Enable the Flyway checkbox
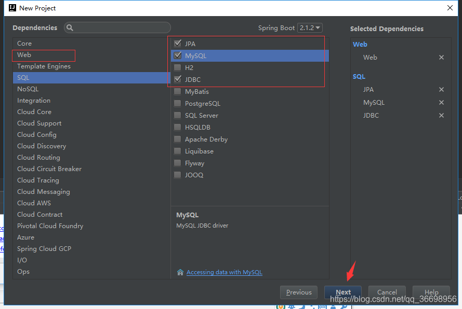 [178, 163]
